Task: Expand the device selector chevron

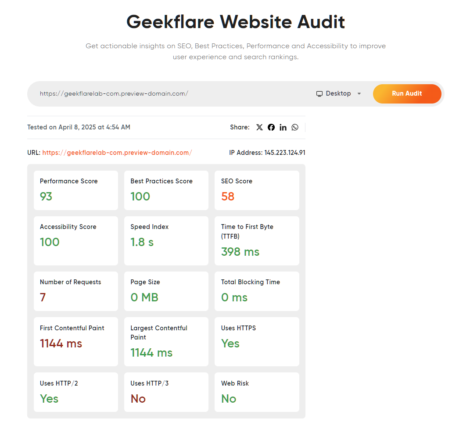Action: [359, 94]
